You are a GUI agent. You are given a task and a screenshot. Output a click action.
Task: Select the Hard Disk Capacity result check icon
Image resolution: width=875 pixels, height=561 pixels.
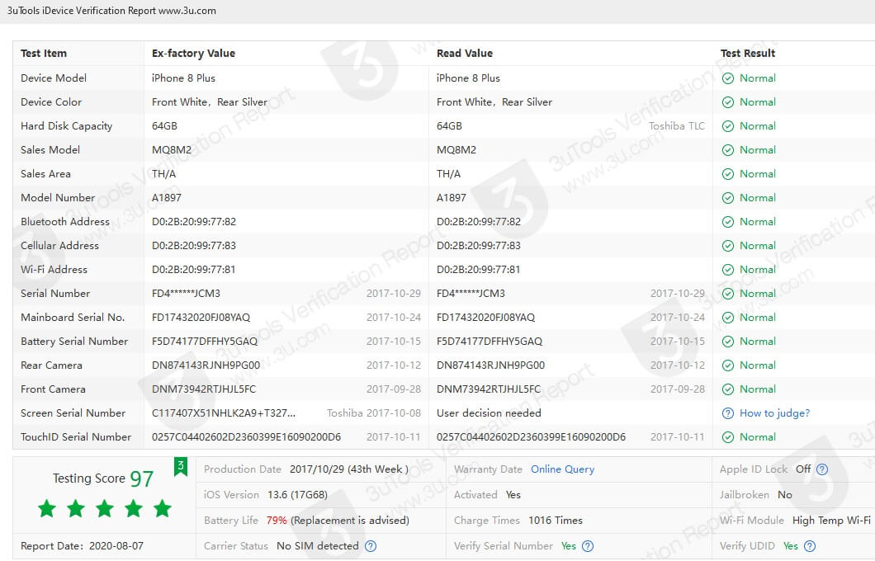pos(728,126)
